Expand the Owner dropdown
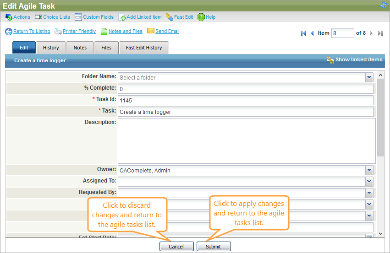The width and height of the screenshot is (390, 253). click(x=369, y=170)
